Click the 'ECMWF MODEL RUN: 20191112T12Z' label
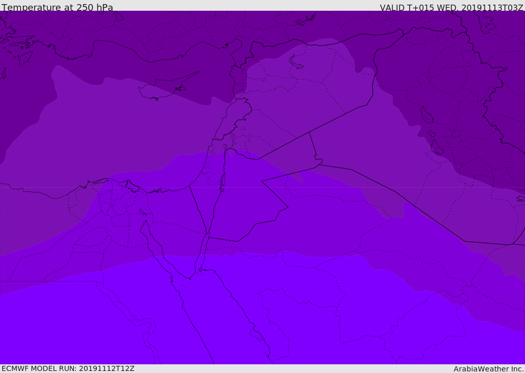The width and height of the screenshot is (525, 373). coord(68,368)
